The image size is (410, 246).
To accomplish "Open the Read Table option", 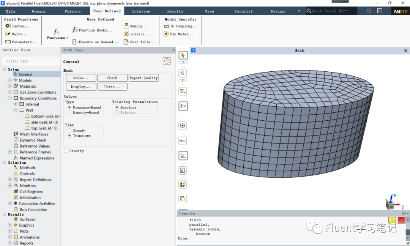I will point(140,42).
